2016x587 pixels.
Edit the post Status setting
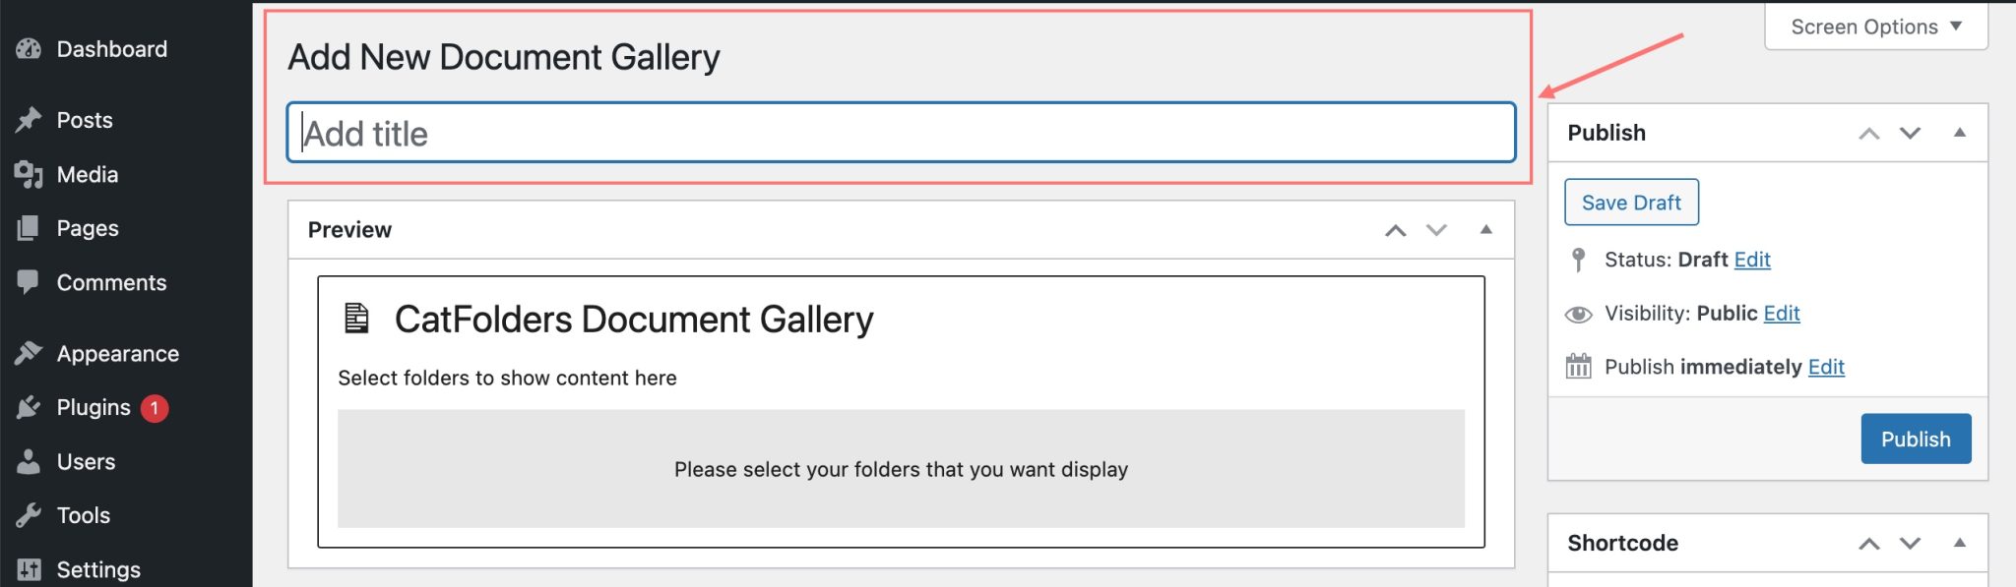coord(1752,260)
